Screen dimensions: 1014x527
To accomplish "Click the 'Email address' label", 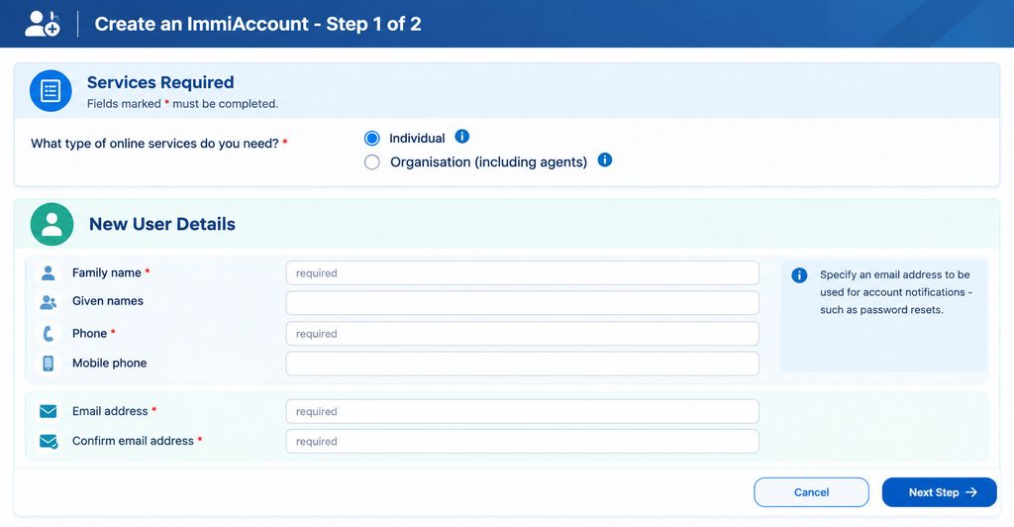I will [110, 411].
